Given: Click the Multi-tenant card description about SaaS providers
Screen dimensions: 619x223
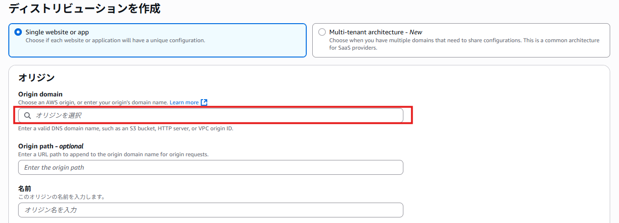Looking at the screenshot, I should click(464, 44).
